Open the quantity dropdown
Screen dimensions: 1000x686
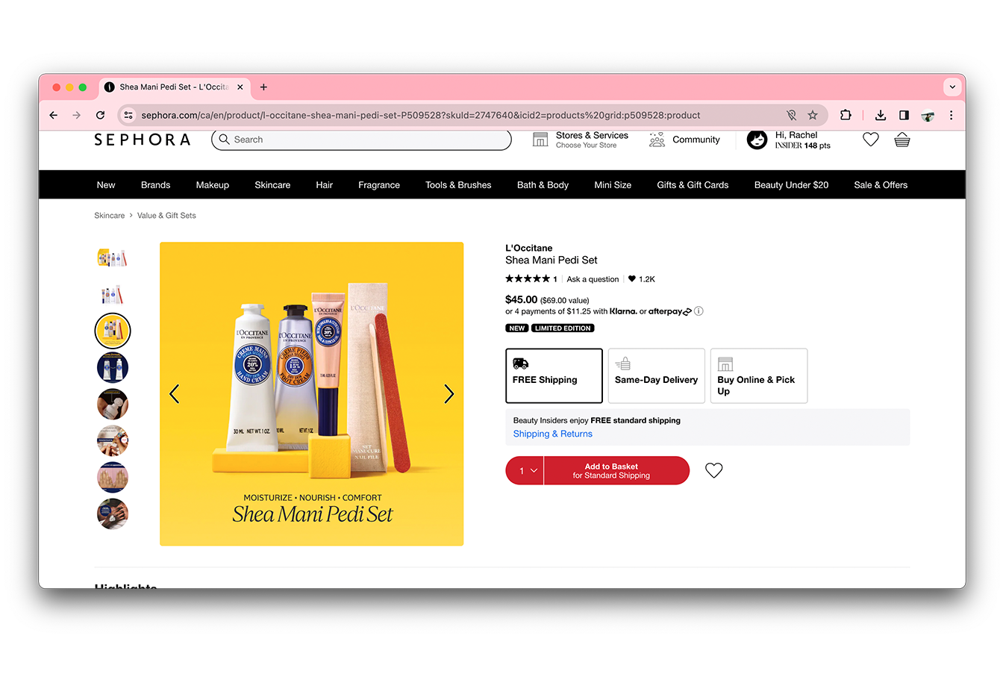525,470
